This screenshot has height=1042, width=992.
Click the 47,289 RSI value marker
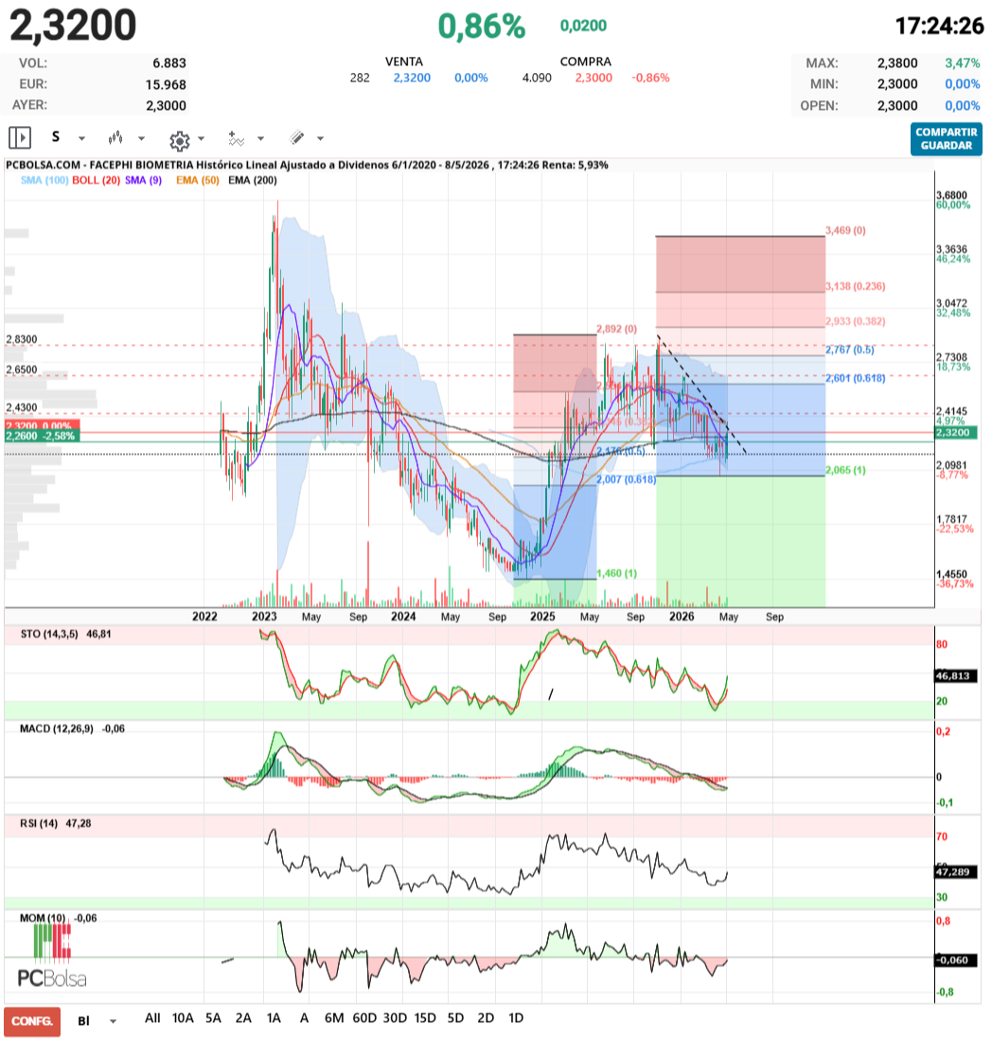(x=953, y=871)
